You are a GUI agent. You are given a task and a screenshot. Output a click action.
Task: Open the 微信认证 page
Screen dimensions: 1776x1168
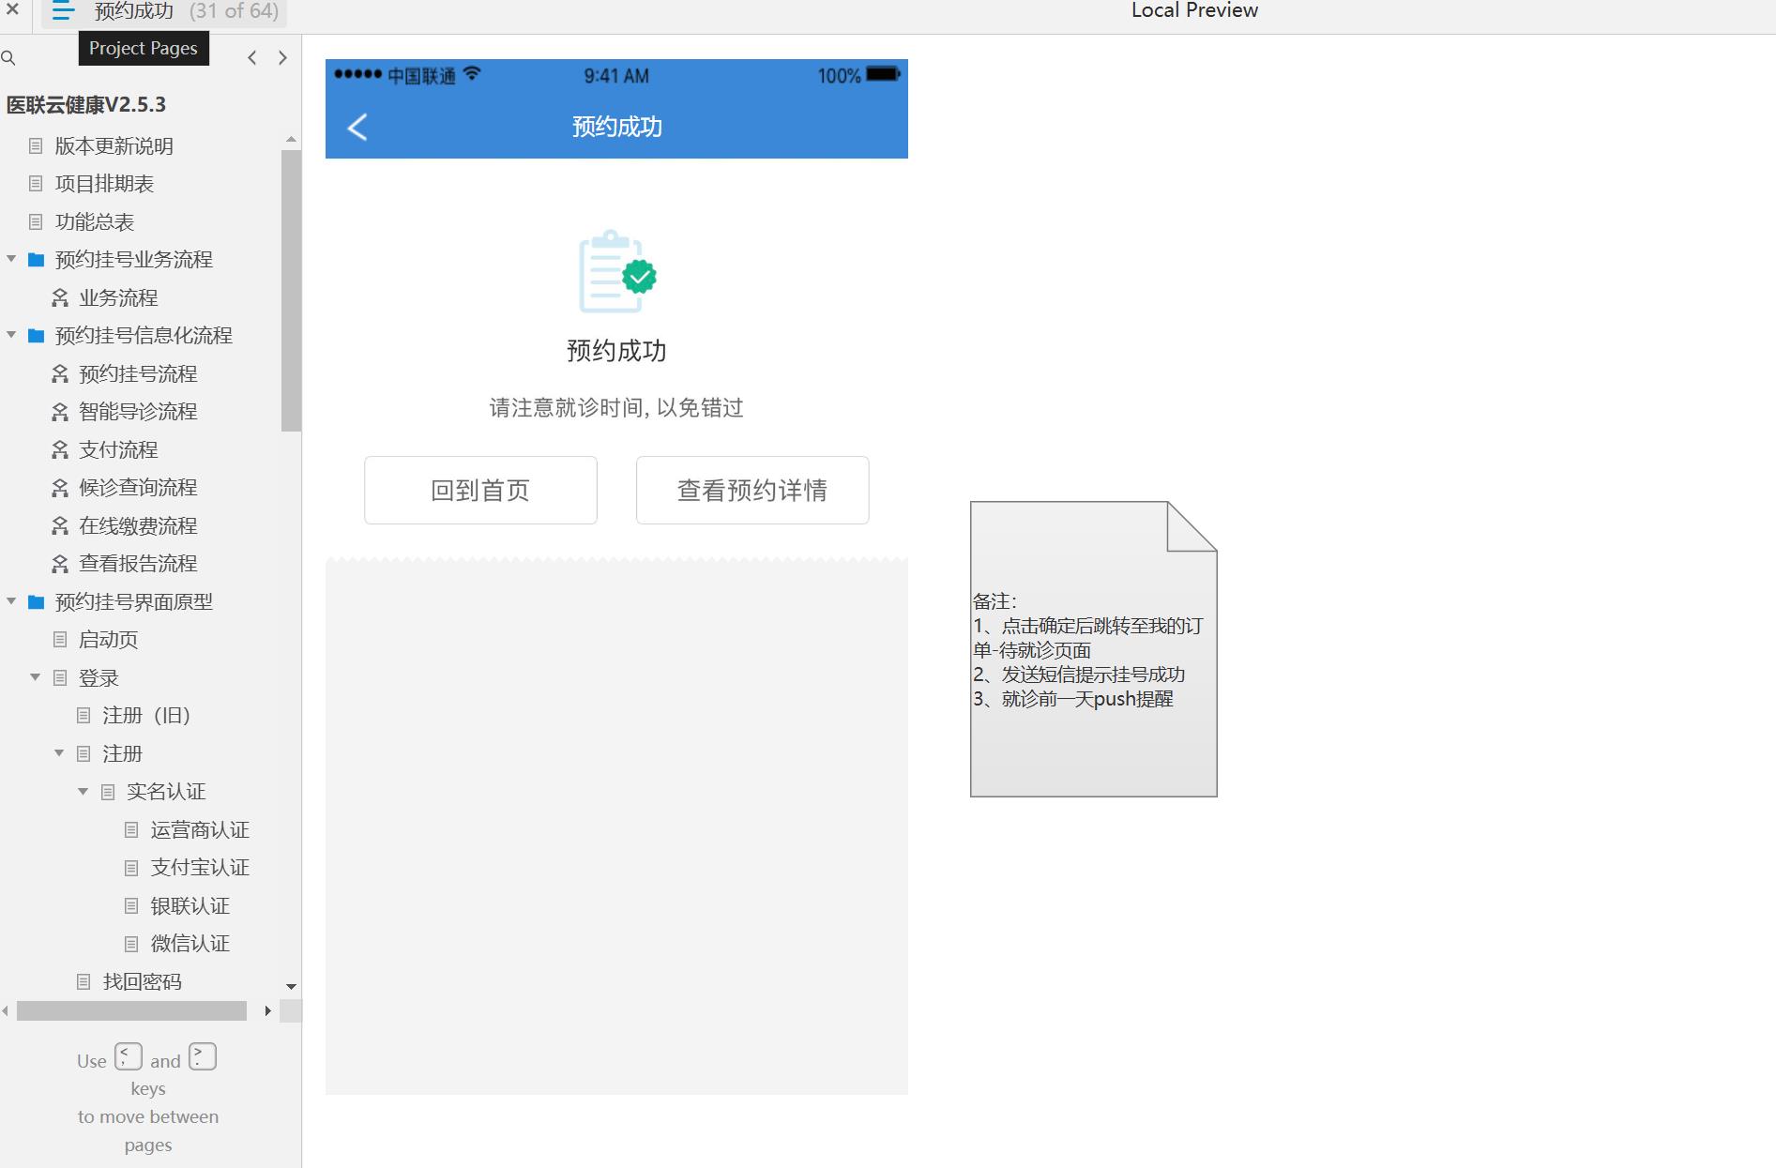(190, 944)
